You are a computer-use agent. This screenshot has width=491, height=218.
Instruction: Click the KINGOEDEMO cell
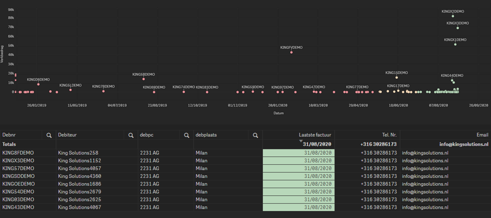(x=28, y=184)
